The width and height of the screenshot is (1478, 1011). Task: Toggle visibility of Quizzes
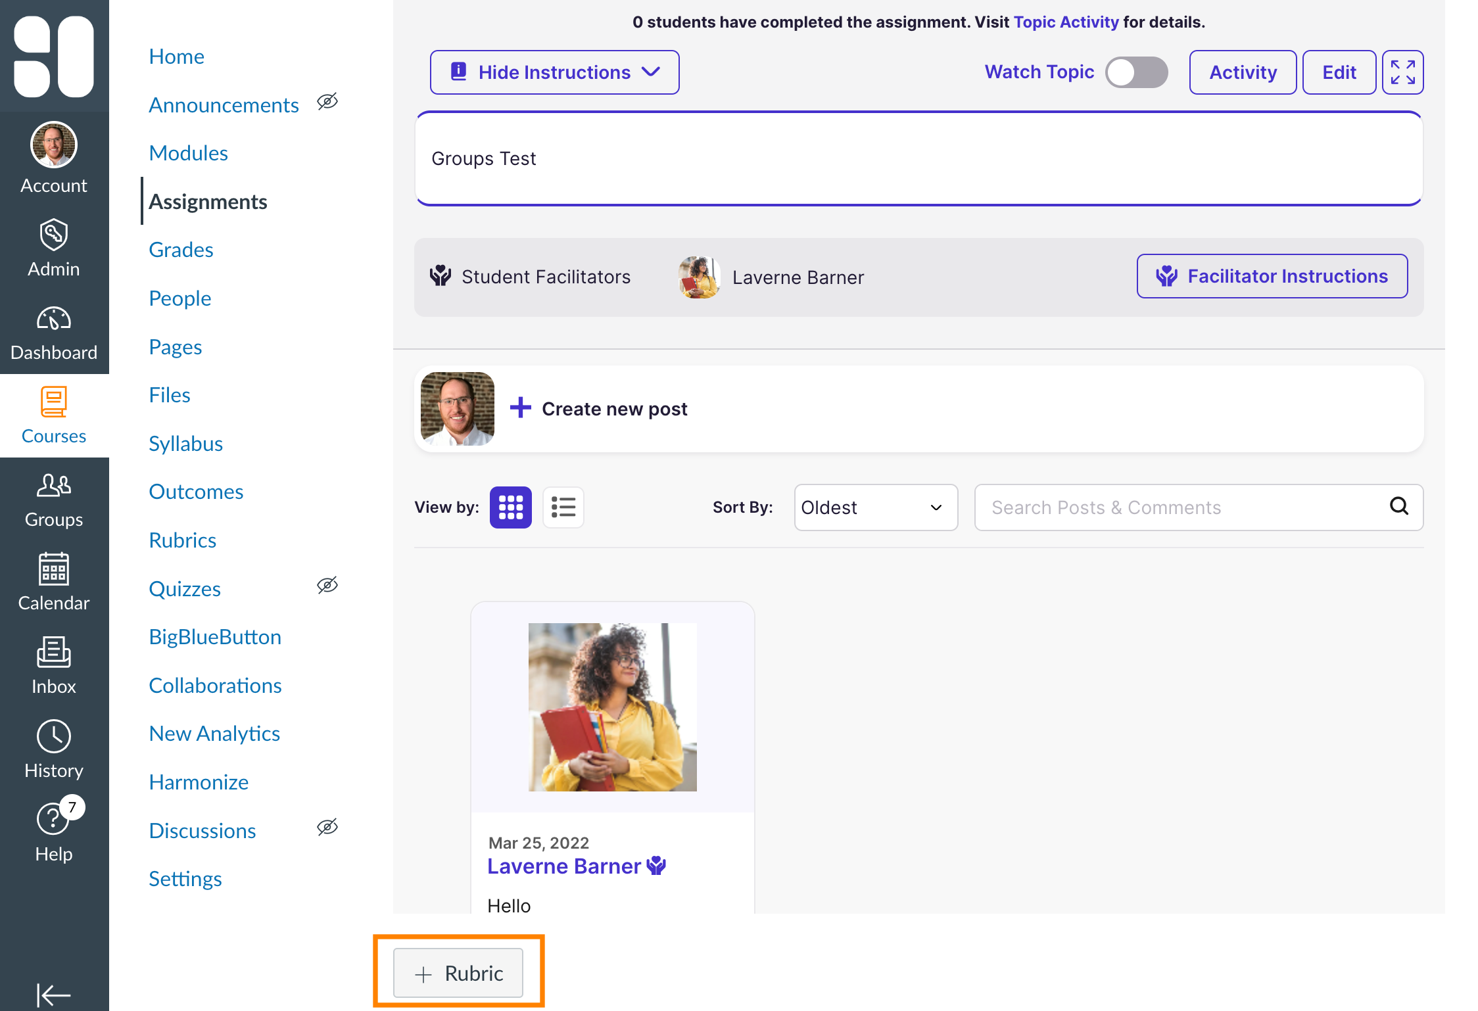327,585
